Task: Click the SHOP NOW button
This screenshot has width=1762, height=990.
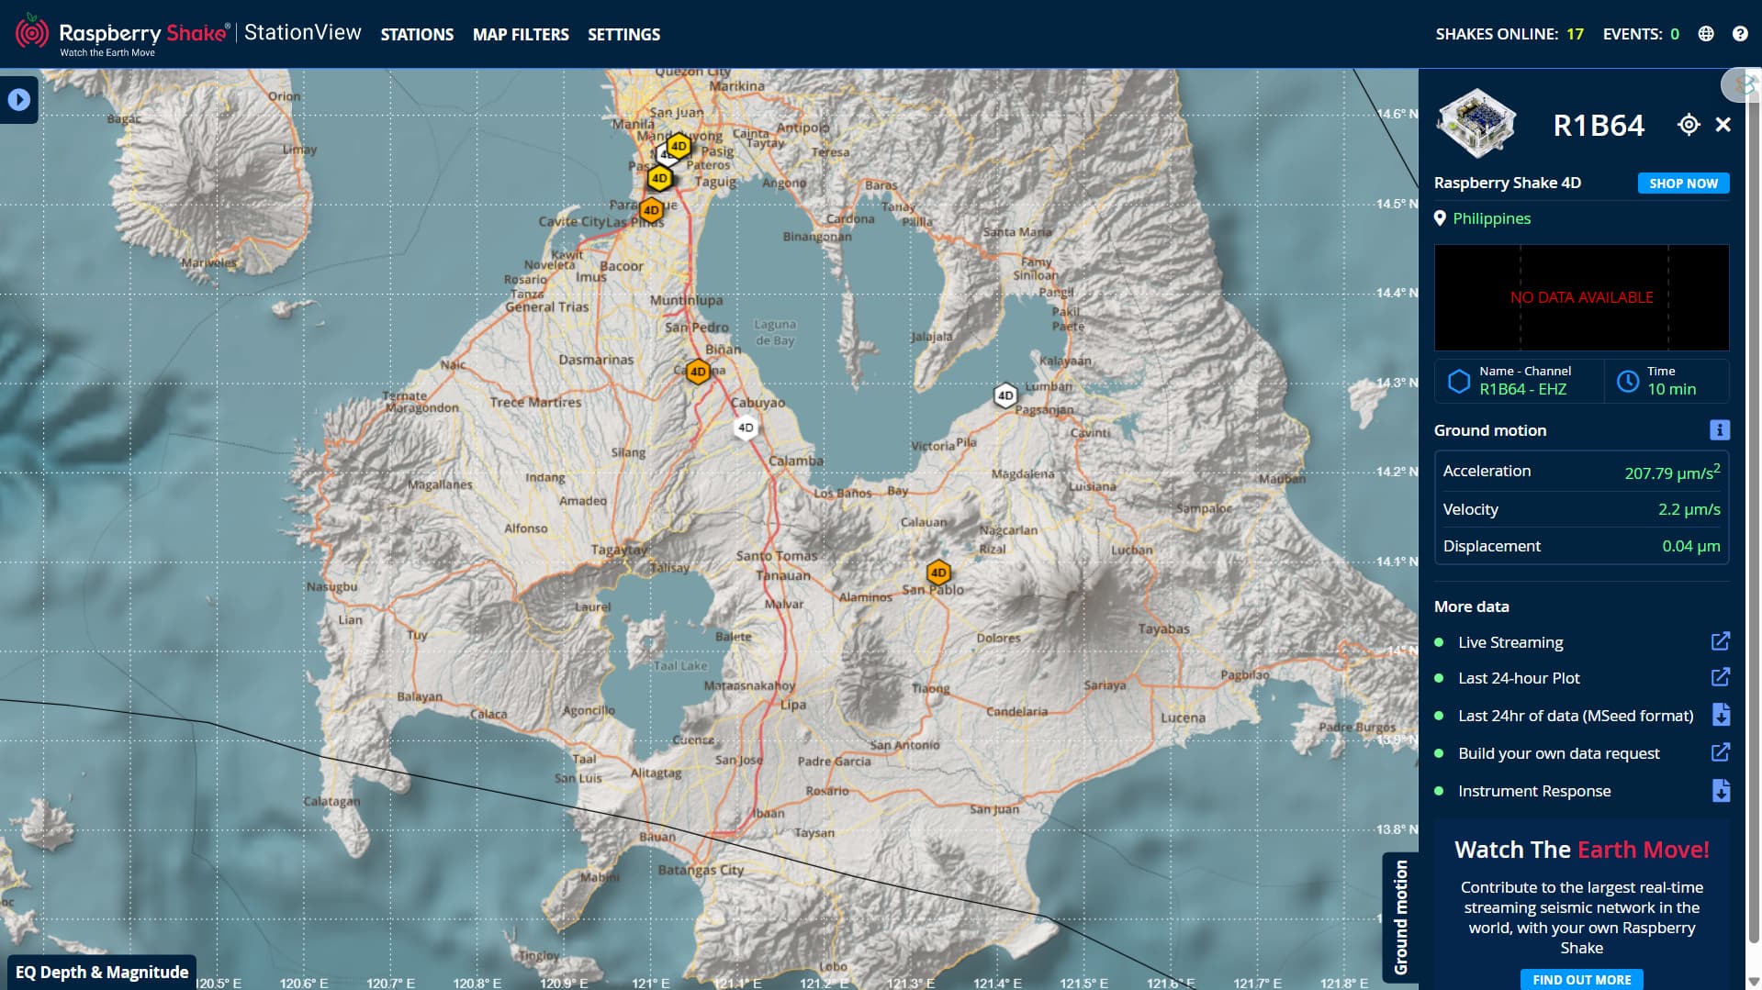Action: pyautogui.click(x=1683, y=184)
